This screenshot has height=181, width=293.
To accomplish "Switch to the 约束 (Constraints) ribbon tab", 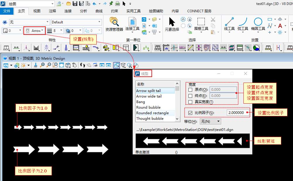I will click(x=114, y=11).
